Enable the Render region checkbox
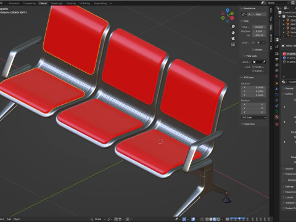296x222 pixels. click(253, 50)
